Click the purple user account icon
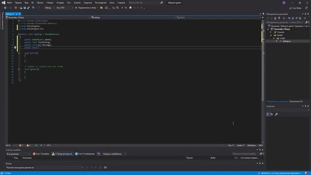Image resolution: width=311 pixels, height=175 pixels. [x=284, y=3]
